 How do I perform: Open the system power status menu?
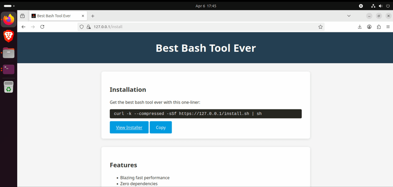click(387, 6)
